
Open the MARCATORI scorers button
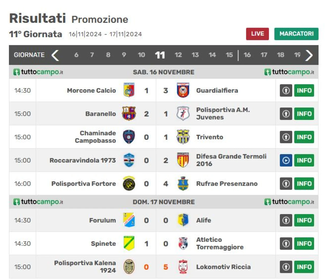pyautogui.click(x=296, y=34)
